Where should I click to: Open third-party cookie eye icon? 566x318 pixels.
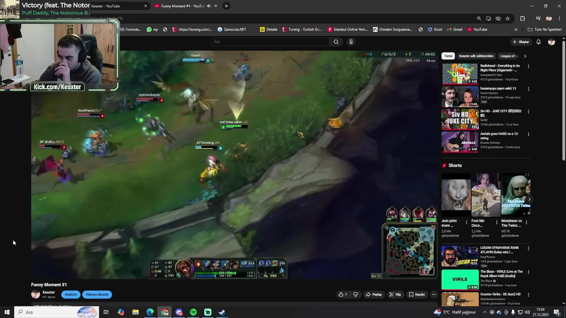tap(498, 19)
